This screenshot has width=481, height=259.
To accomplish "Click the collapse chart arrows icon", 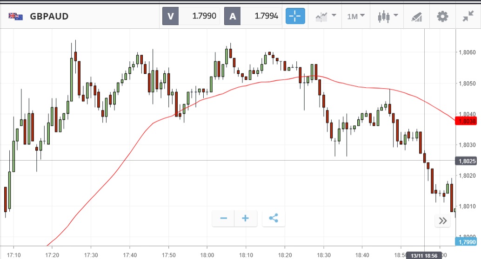I will click(x=468, y=17).
